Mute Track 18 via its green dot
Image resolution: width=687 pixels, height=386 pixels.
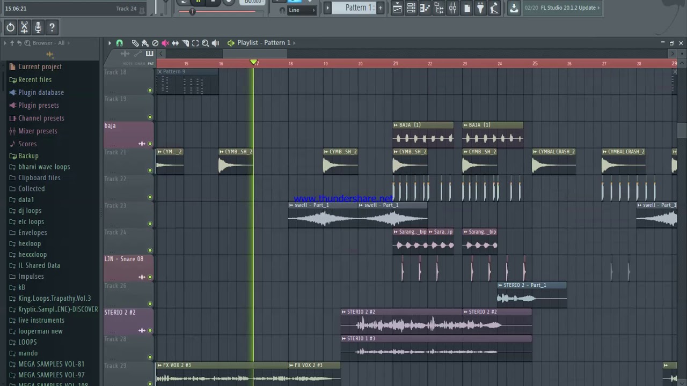150,90
